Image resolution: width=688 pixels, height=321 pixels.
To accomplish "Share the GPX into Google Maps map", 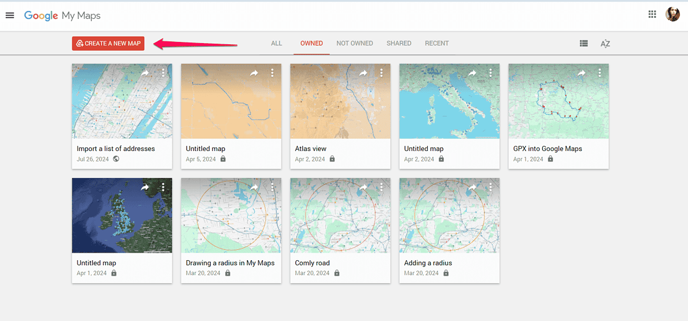I will point(581,73).
